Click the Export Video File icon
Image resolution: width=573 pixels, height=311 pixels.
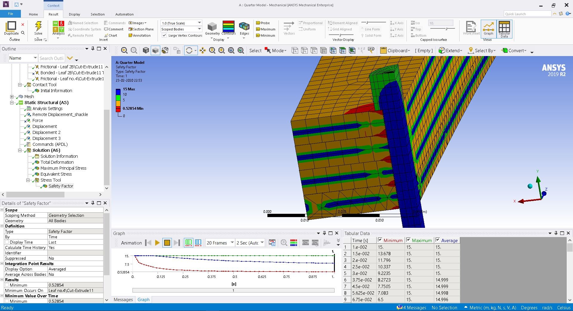[272, 243]
